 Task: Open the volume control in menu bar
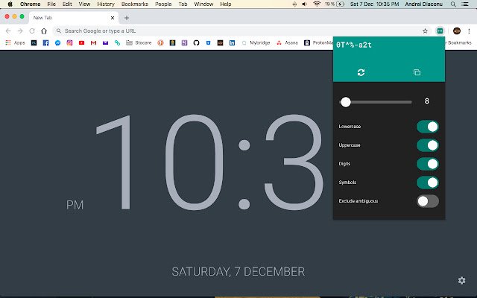point(305,4)
